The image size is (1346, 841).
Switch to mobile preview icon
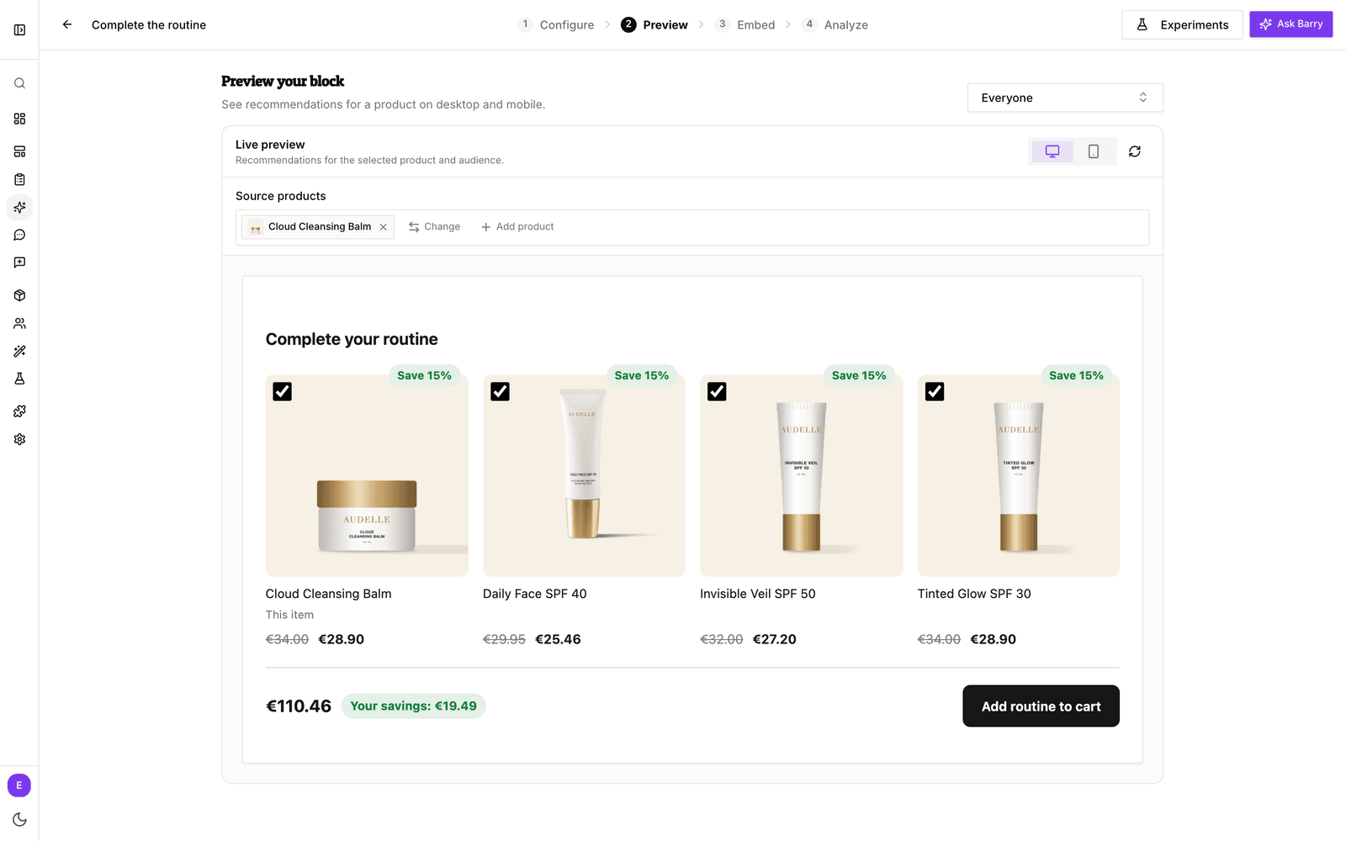click(1094, 151)
